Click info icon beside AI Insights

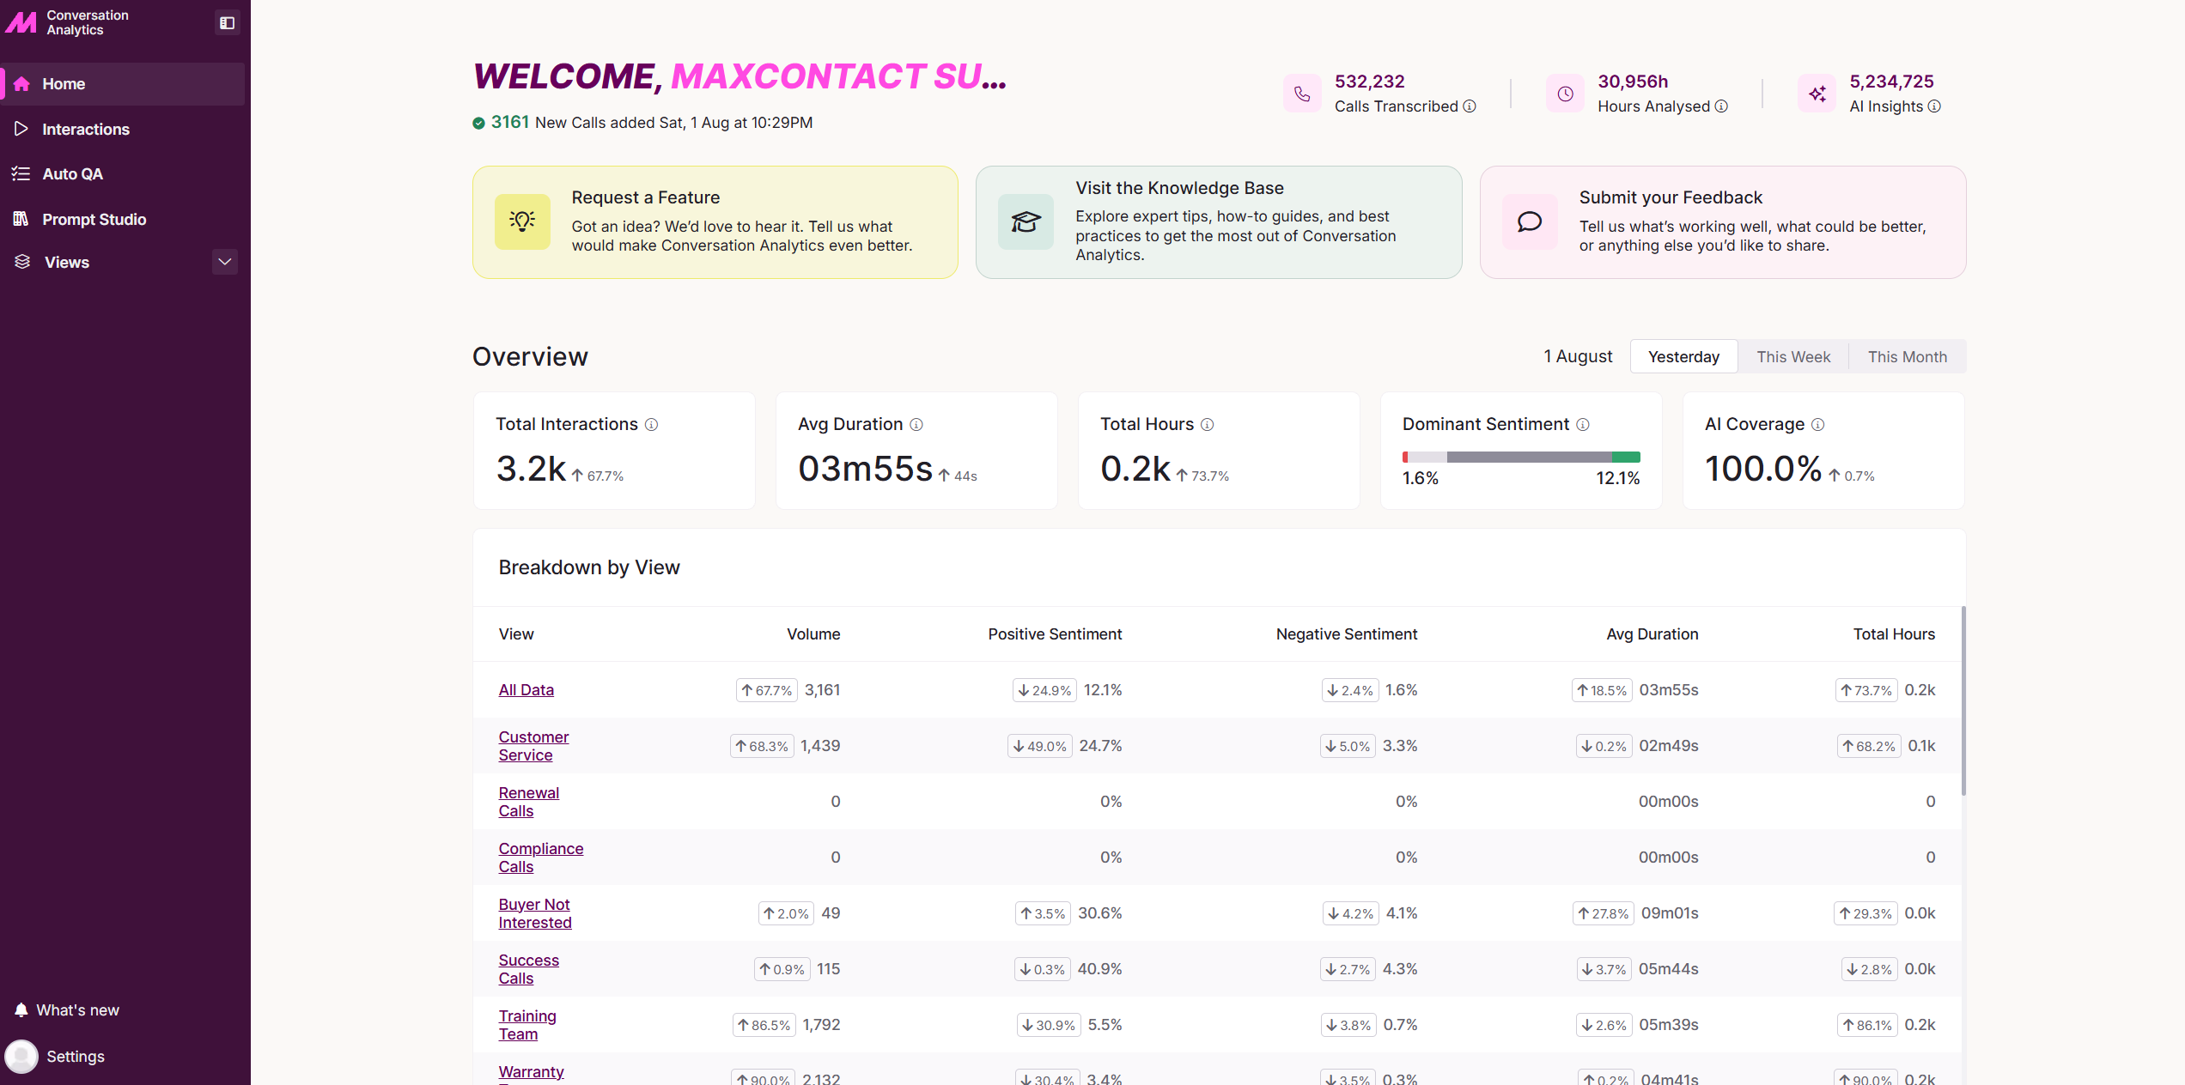[x=1934, y=106]
